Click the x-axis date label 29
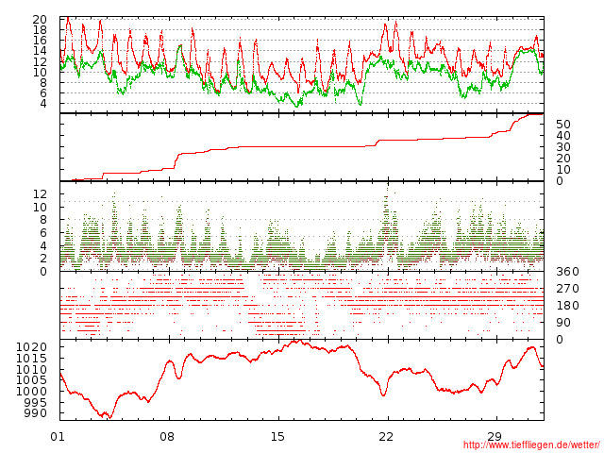The width and height of the screenshot is (604, 453). click(x=495, y=436)
